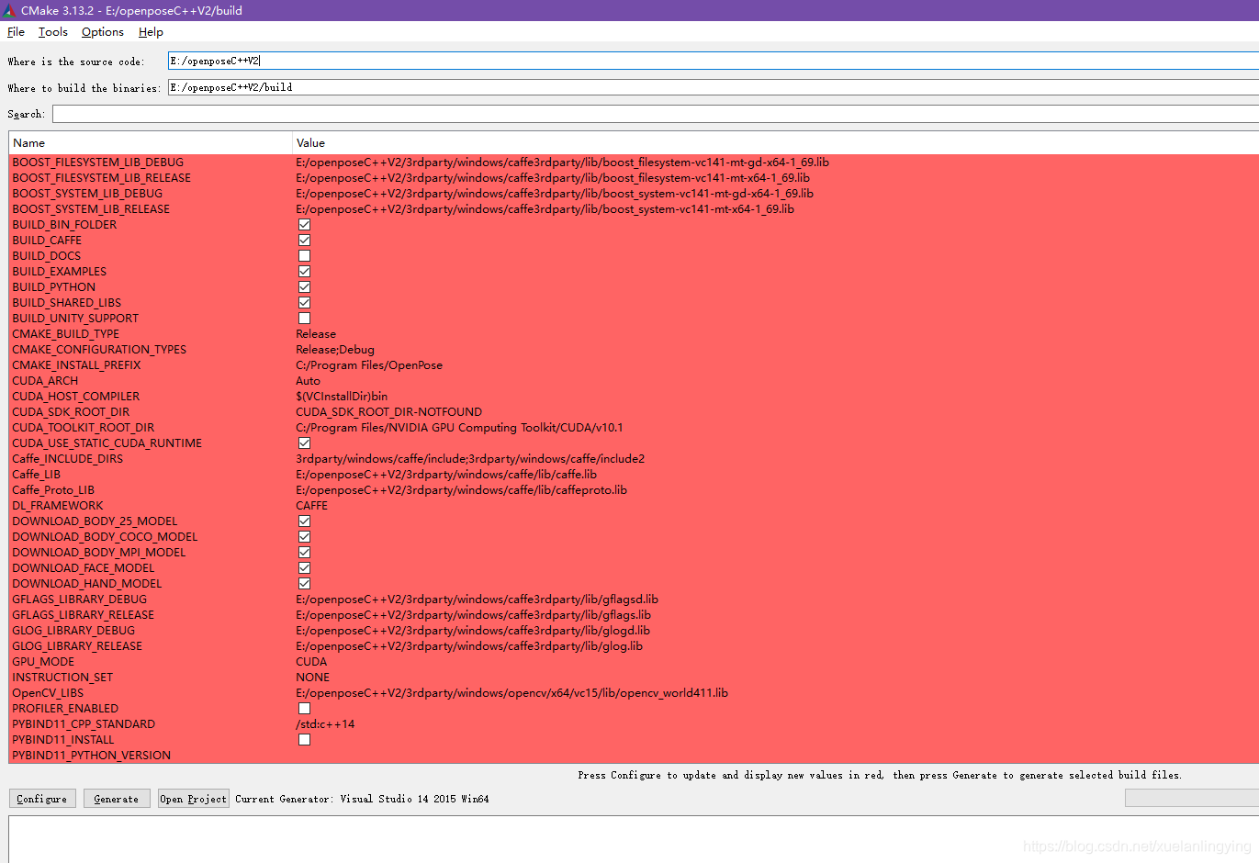
Task: Click CMAKE_INSTALL_PREFIX value C:/Program Files/OpenPose
Action: [x=369, y=365]
